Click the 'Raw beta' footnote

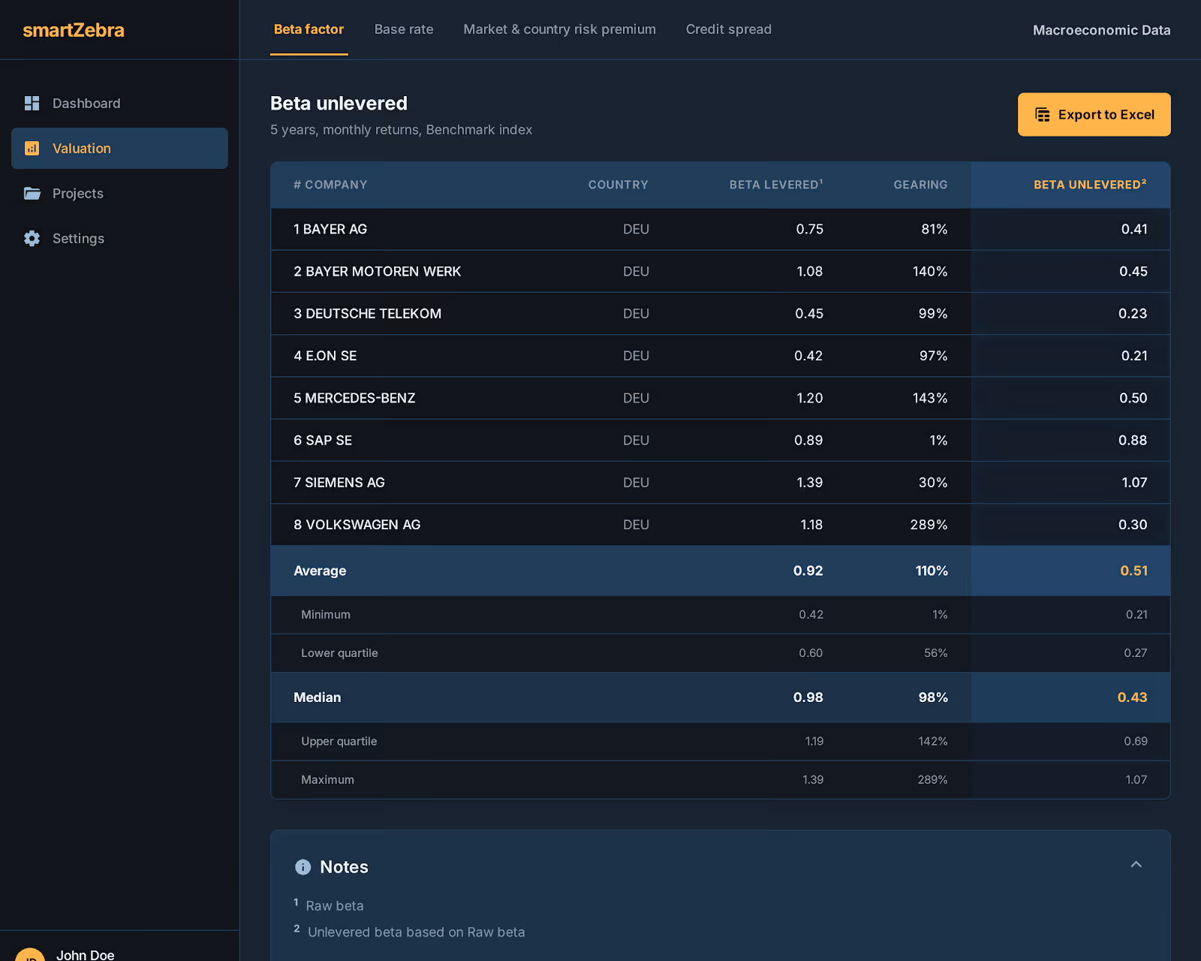tap(335, 906)
